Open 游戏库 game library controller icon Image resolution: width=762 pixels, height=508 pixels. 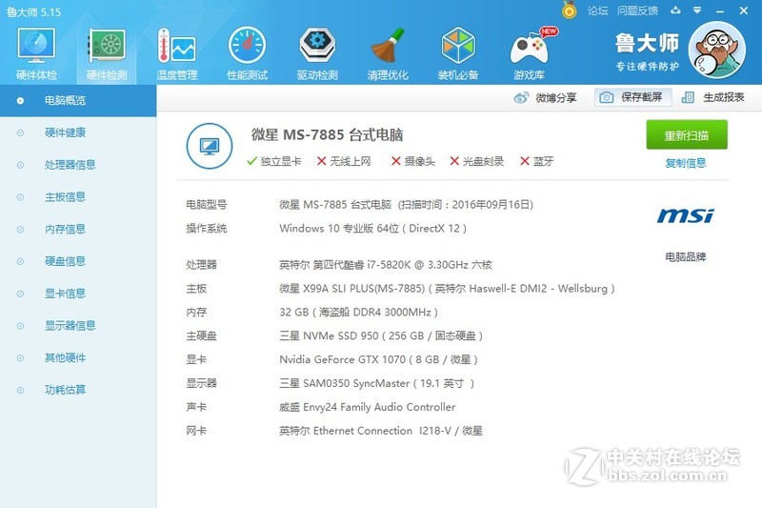(x=530, y=53)
